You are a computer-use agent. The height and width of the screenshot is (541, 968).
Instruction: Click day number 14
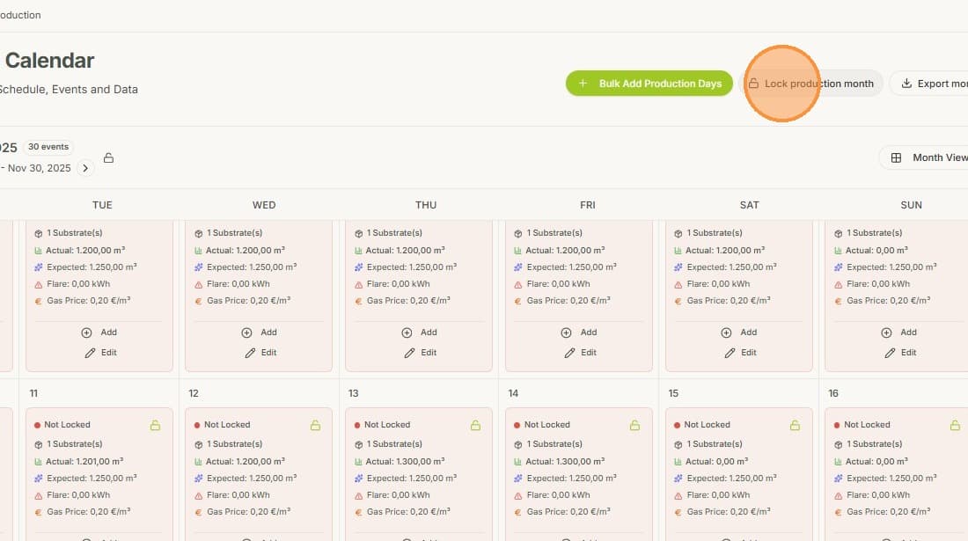(513, 393)
